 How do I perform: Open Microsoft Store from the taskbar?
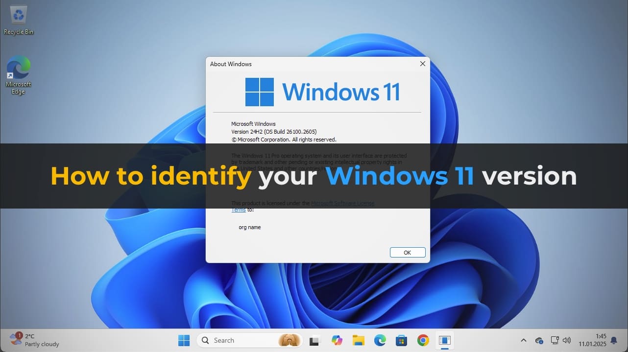[402, 340]
